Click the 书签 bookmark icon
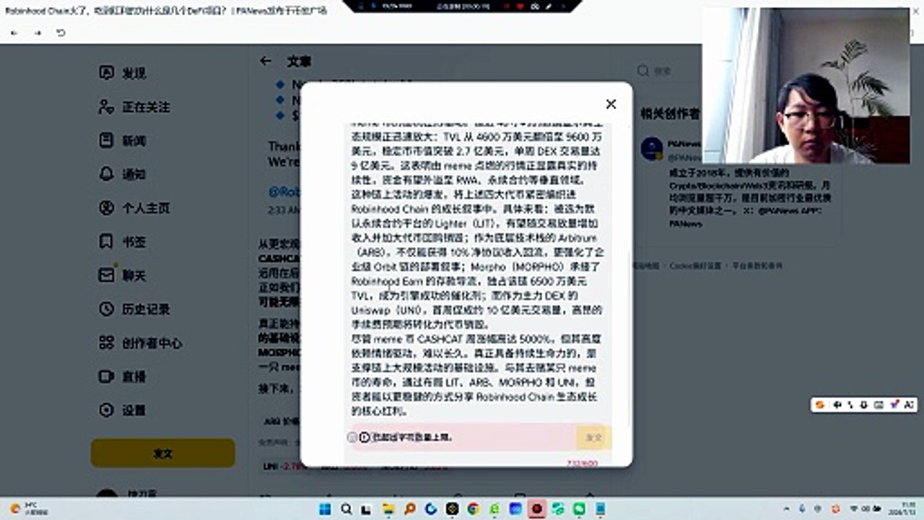924x520 pixels. (106, 242)
